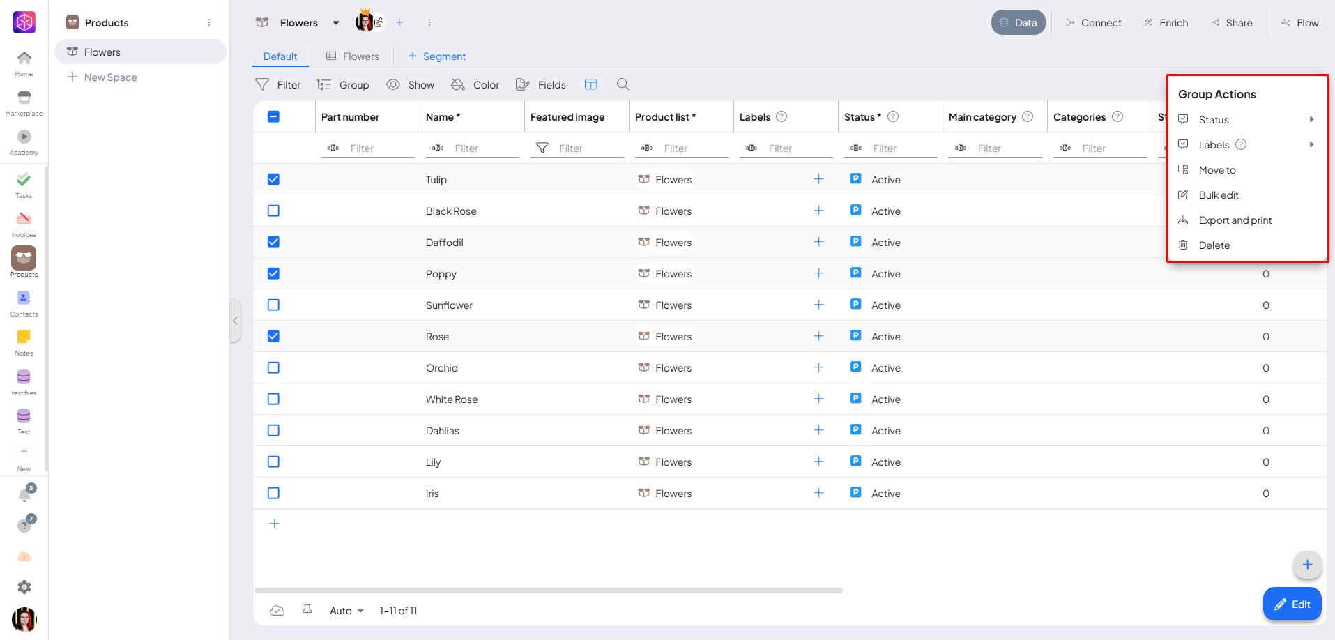Open the Auto page size dropdown

click(346, 611)
